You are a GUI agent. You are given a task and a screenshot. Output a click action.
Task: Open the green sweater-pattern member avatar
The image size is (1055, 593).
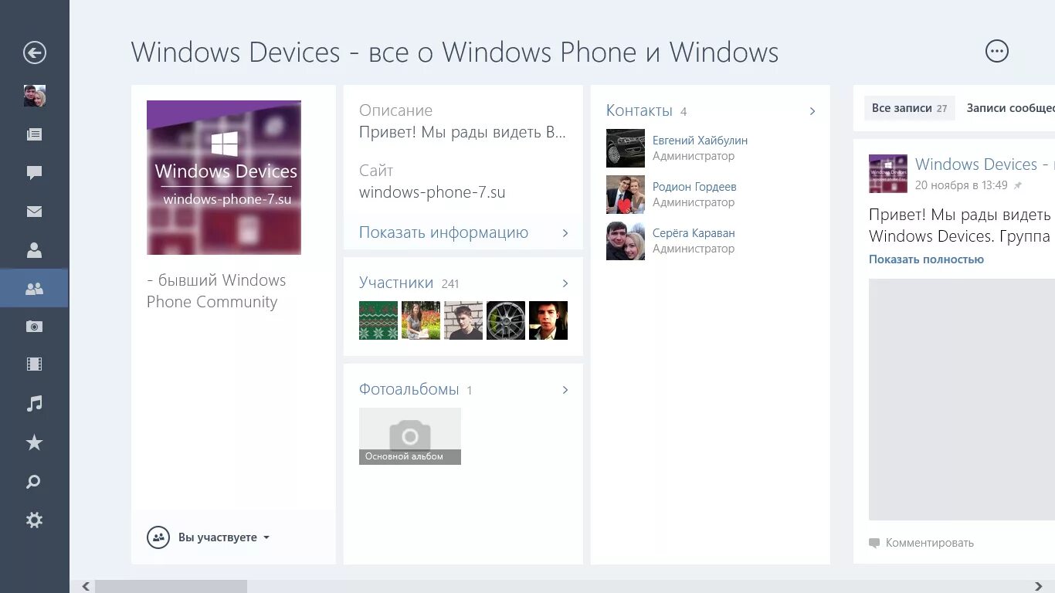pos(378,320)
